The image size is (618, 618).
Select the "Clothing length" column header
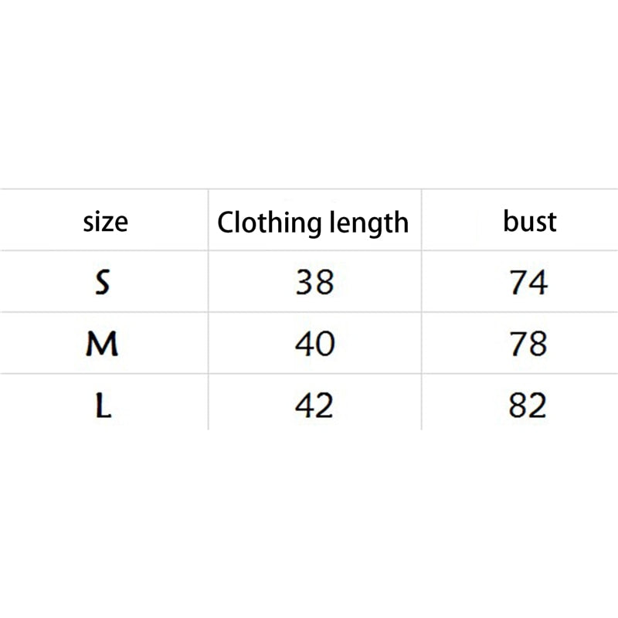click(312, 222)
